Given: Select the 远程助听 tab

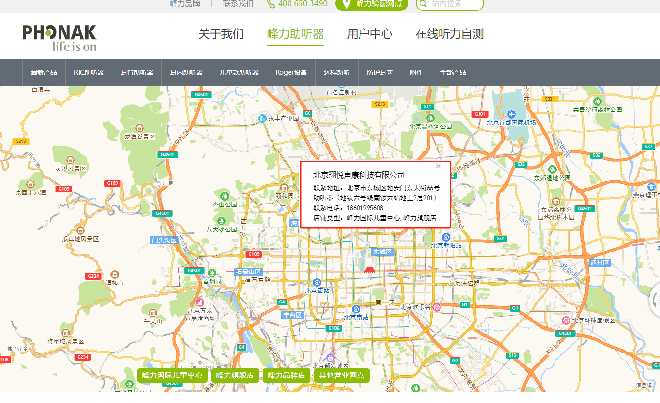Looking at the screenshot, I should click(x=337, y=72).
